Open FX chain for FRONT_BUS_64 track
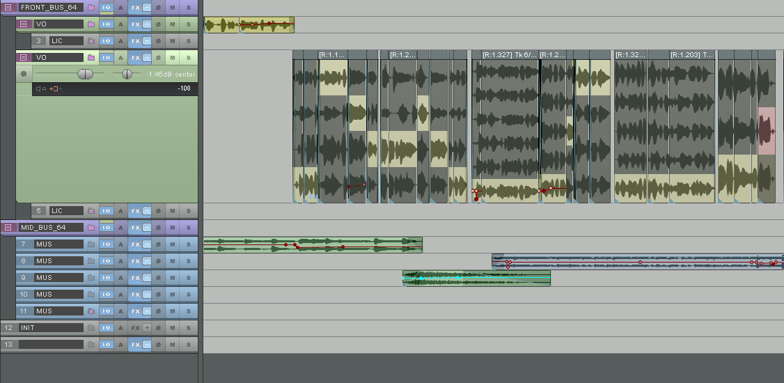 click(x=135, y=8)
